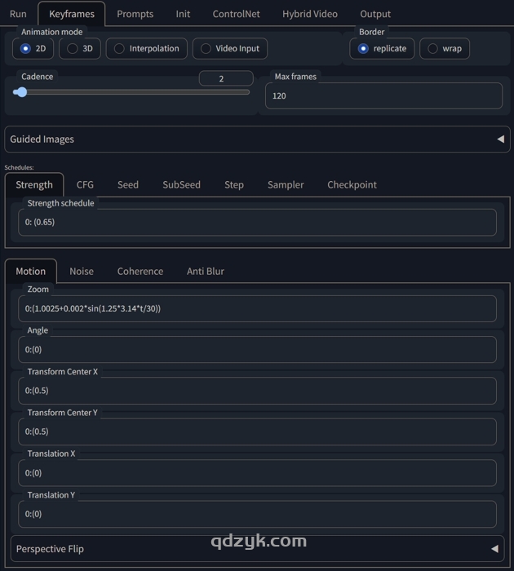514x571 pixels.
Task: Click the Strength schedule text field
Action: click(257, 223)
